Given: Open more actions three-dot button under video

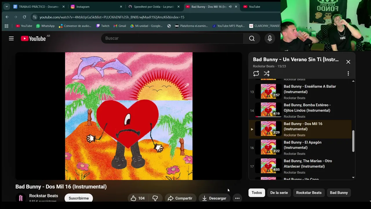Looking at the screenshot, I should 237,198.
